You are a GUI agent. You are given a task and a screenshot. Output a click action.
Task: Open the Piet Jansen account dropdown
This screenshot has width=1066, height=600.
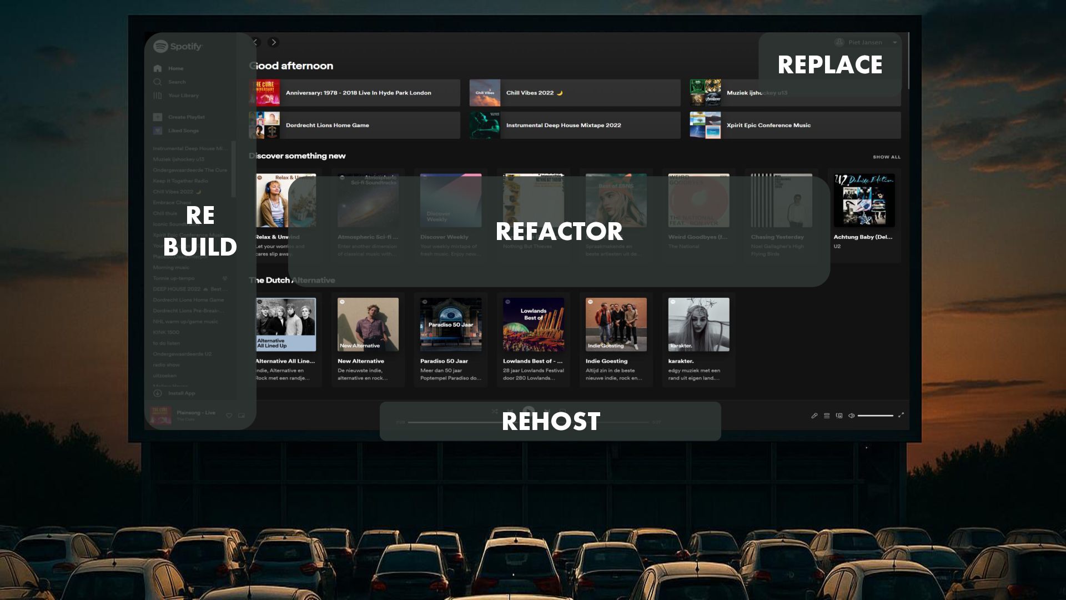(x=866, y=42)
